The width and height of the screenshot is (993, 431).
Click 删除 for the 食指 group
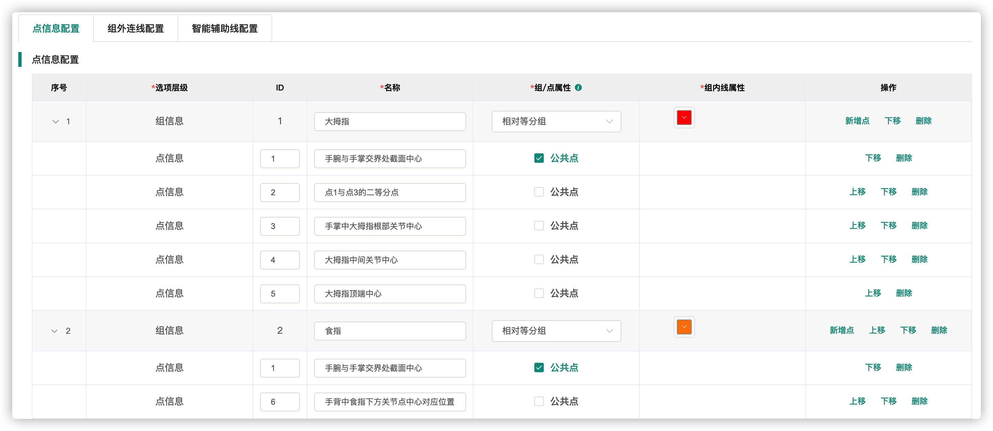pos(939,330)
